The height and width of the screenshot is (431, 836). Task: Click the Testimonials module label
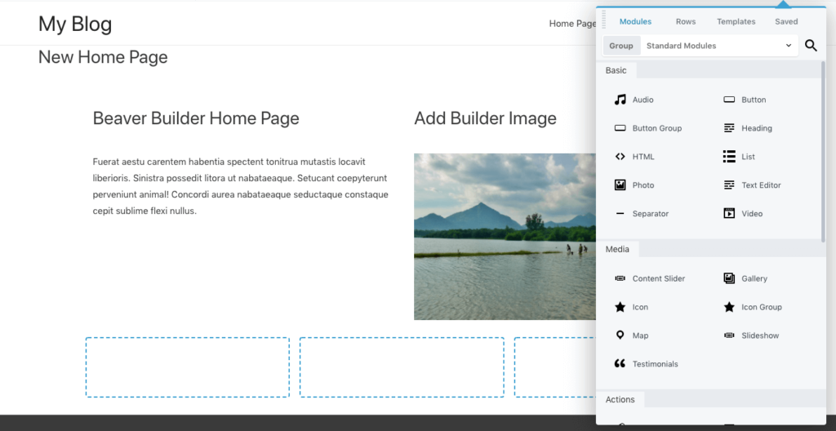point(656,364)
